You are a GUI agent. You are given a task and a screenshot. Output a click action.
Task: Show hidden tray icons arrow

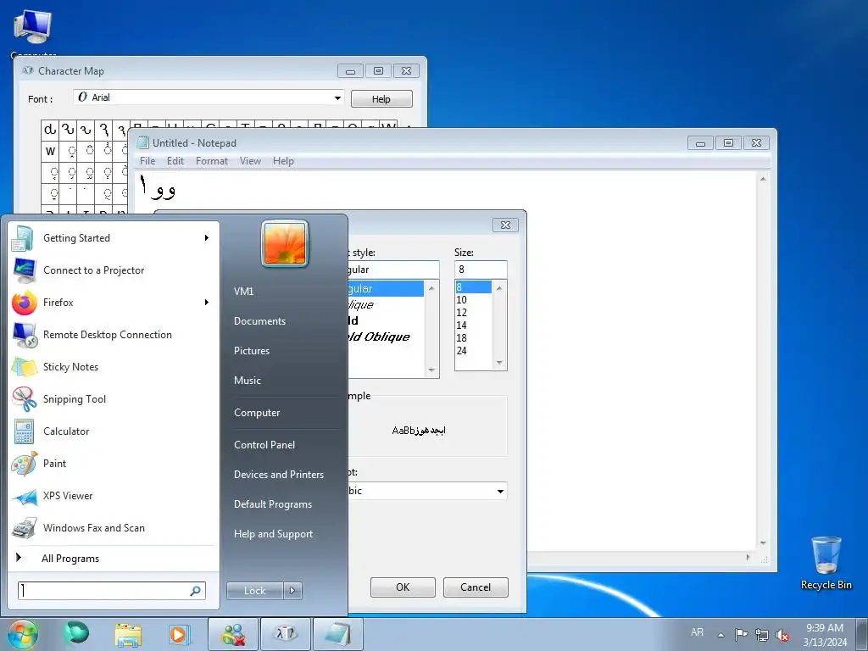(721, 635)
